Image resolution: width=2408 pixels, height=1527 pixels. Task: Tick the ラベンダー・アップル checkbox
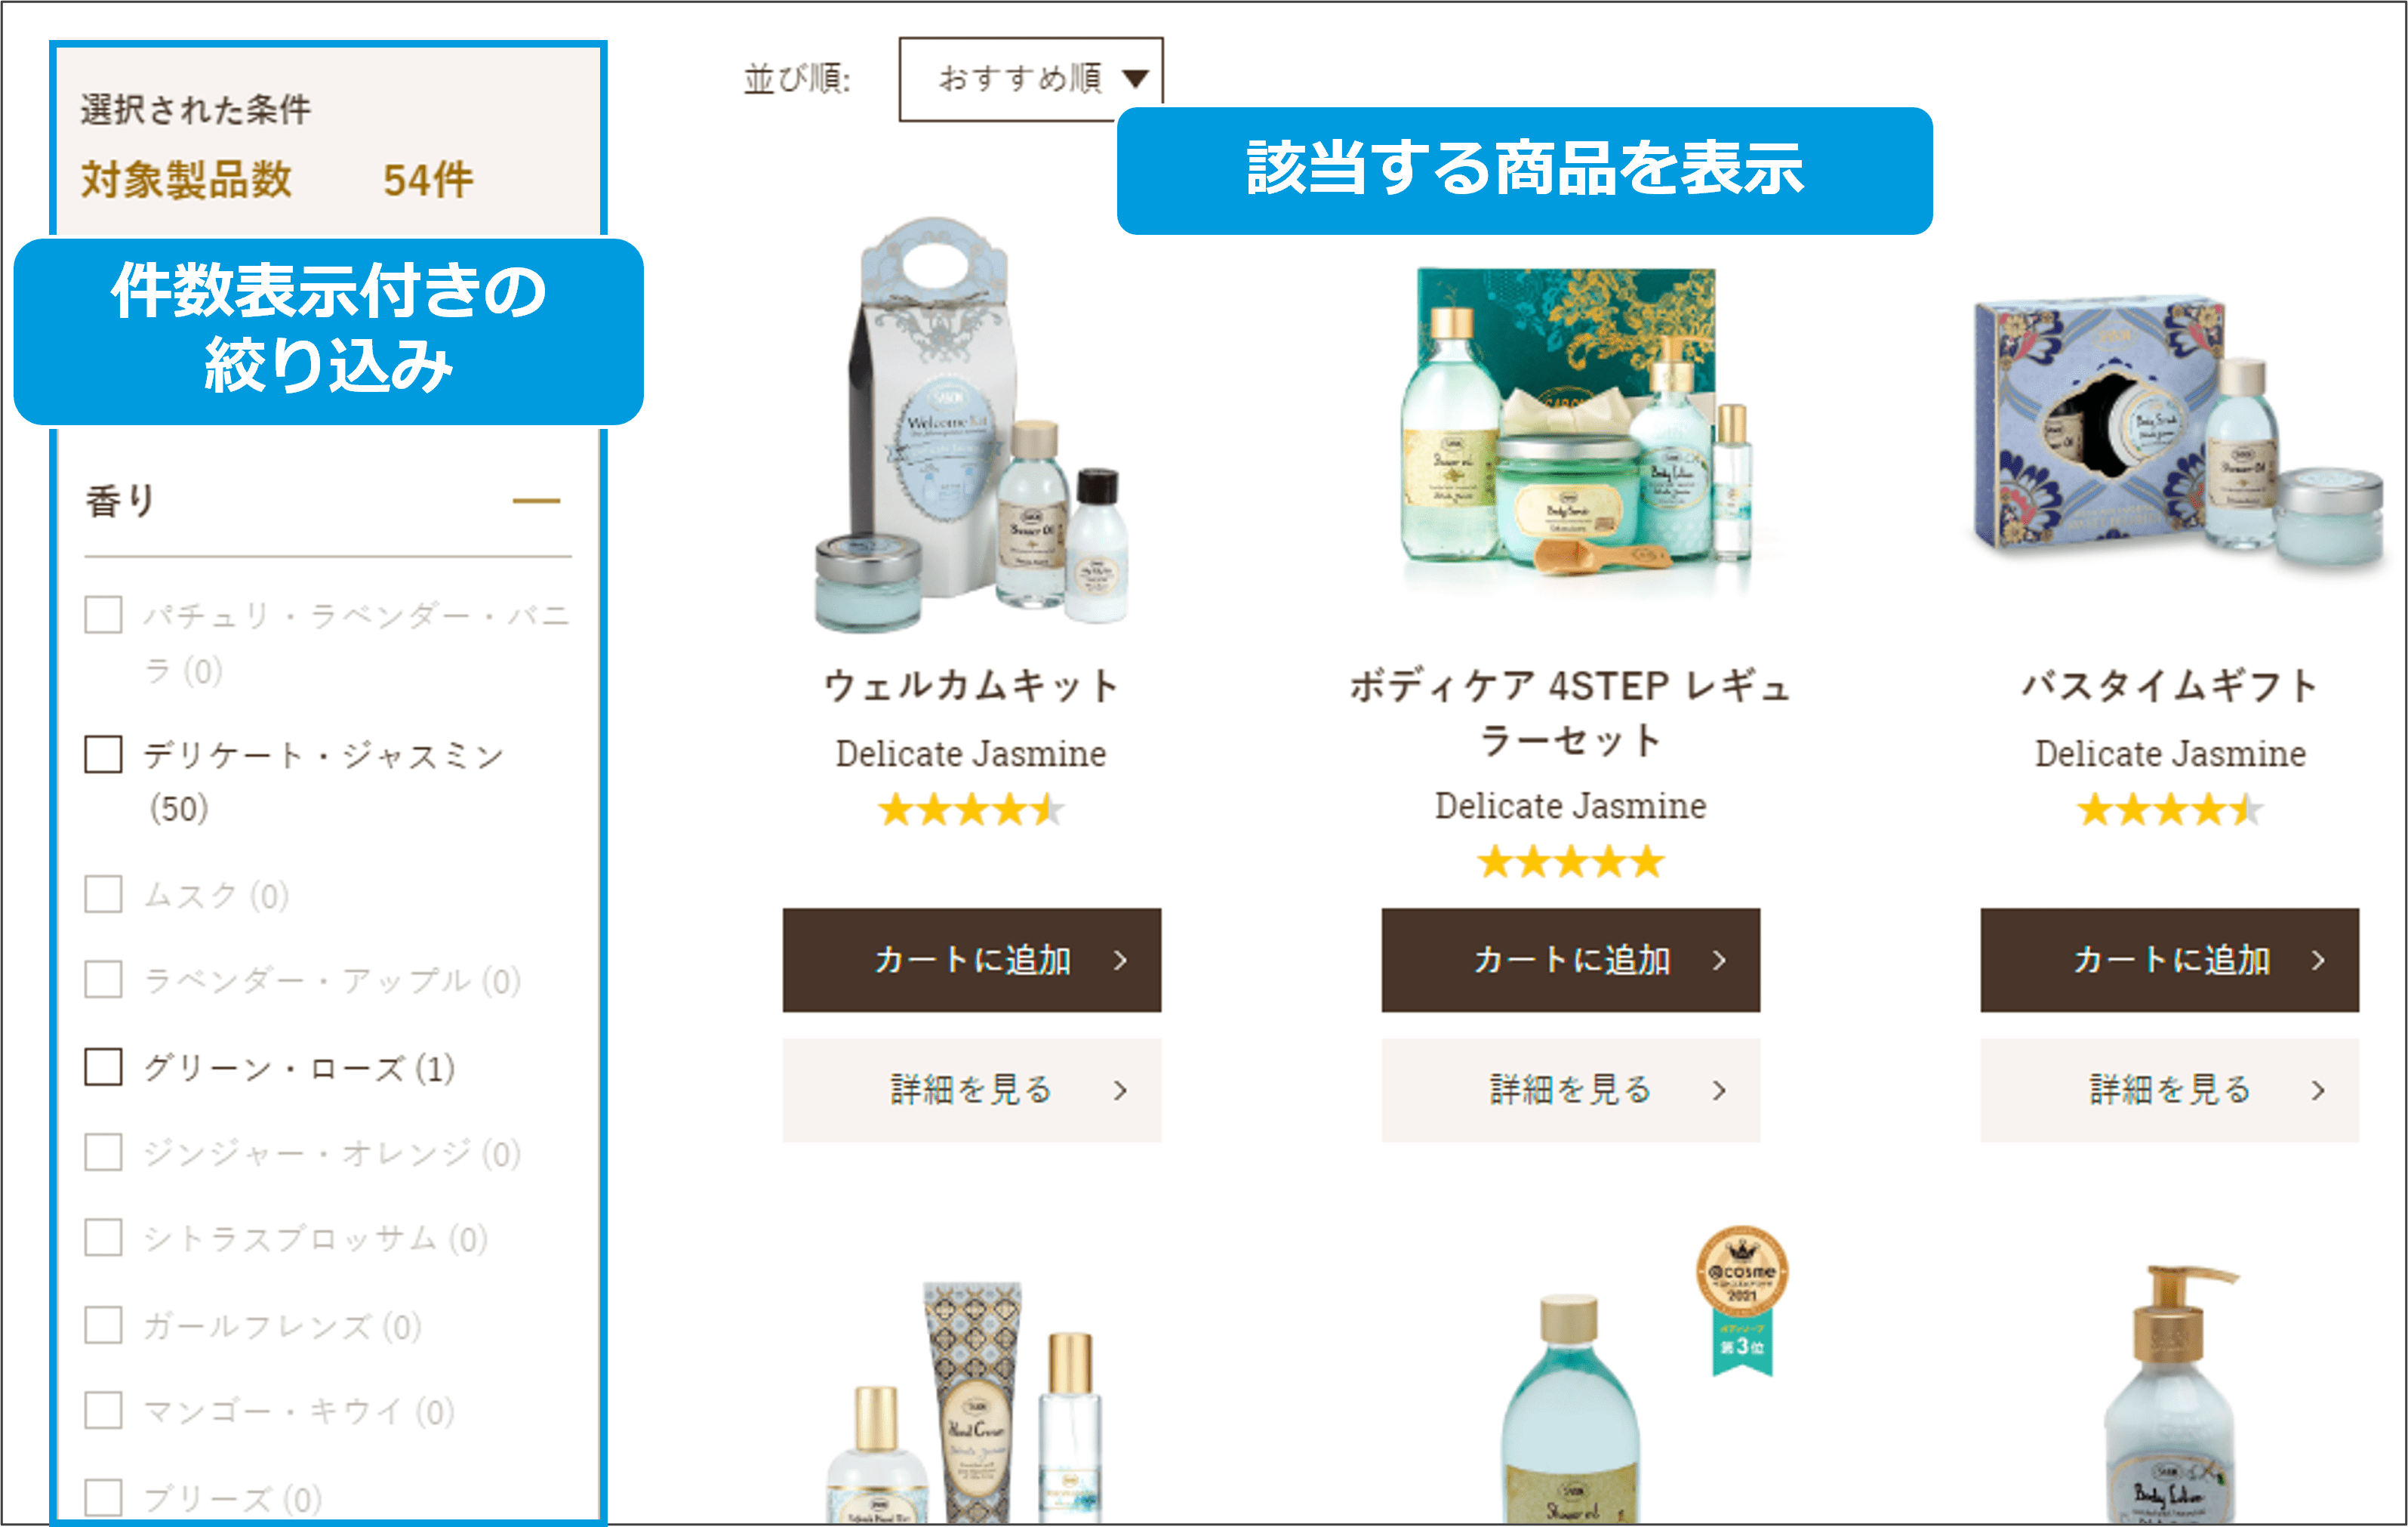104,979
